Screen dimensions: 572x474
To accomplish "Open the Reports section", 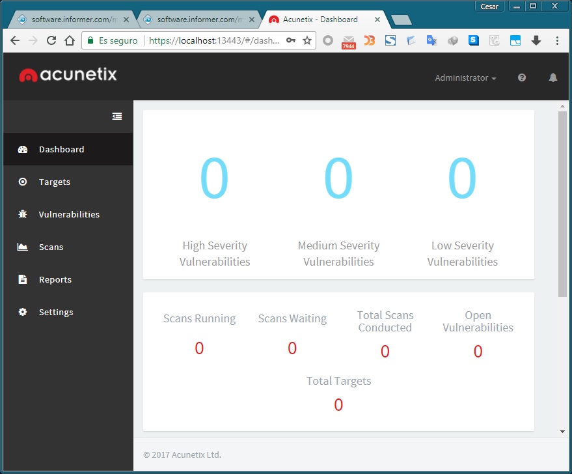I will coord(55,279).
